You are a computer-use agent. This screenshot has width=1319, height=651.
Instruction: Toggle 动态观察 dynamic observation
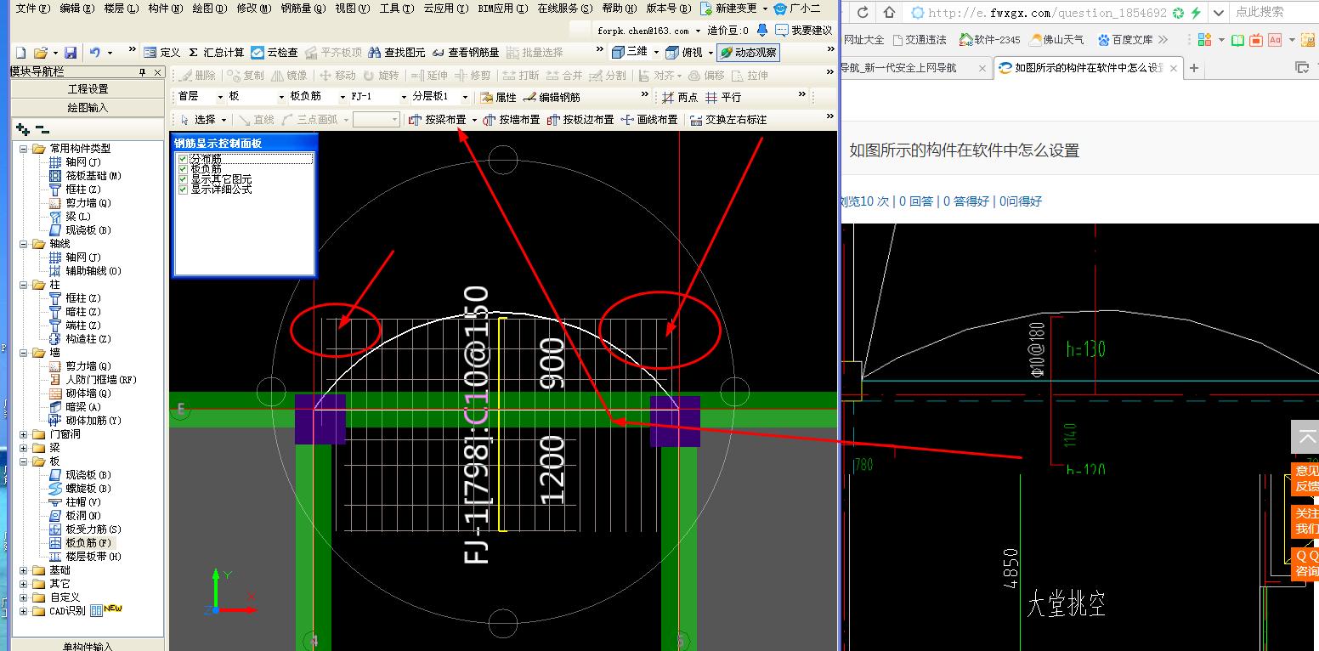(747, 53)
